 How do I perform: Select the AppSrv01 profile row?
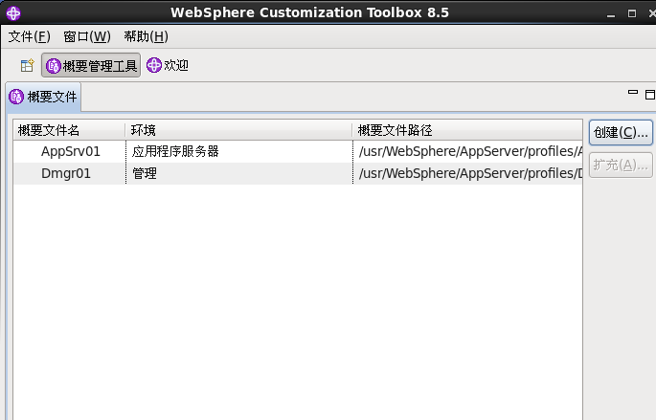(298, 152)
